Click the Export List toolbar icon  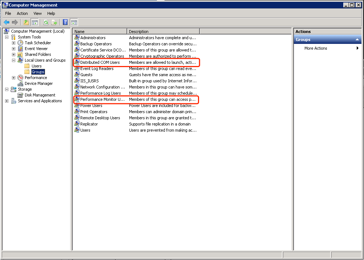pos(54,22)
